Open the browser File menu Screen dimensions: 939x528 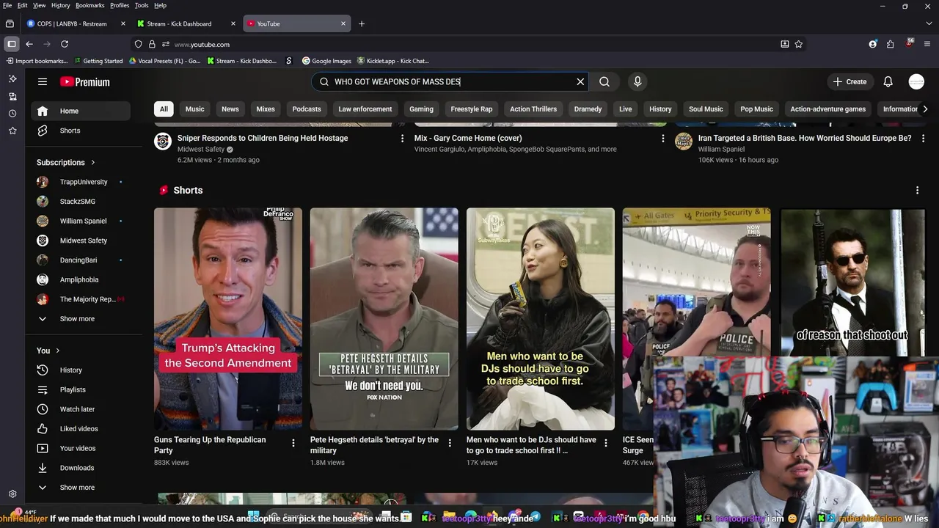7,5
